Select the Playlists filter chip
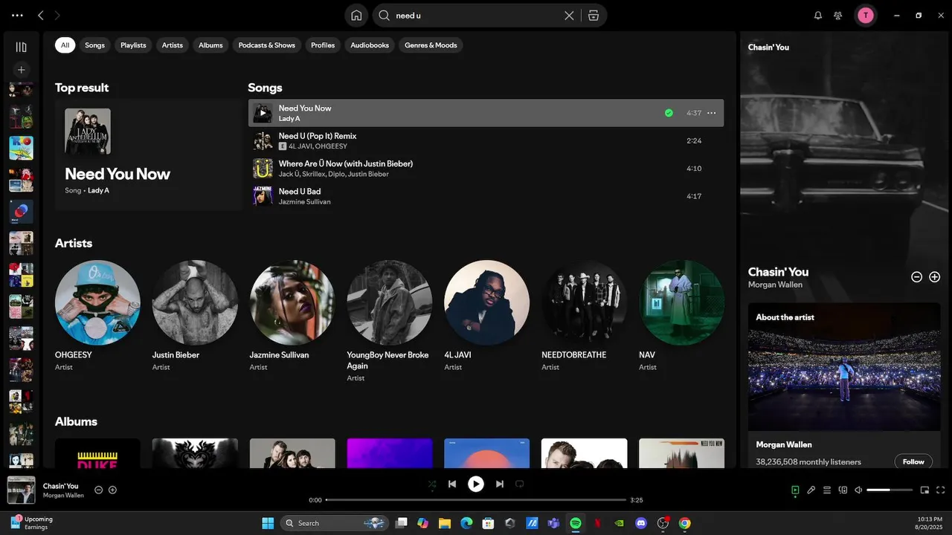The width and height of the screenshot is (952, 535). pyautogui.click(x=133, y=45)
